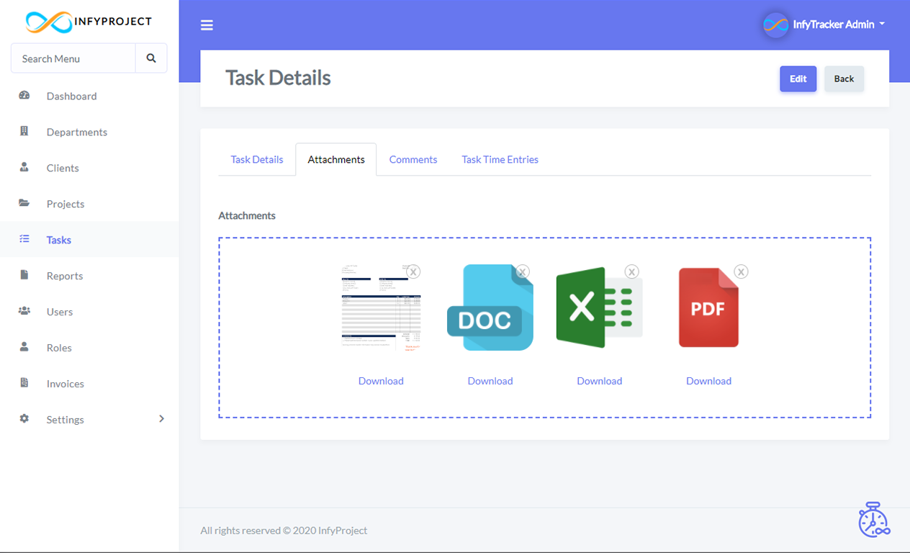Click the invoice document thumbnail
Screen dimensions: 910x553
[381, 307]
